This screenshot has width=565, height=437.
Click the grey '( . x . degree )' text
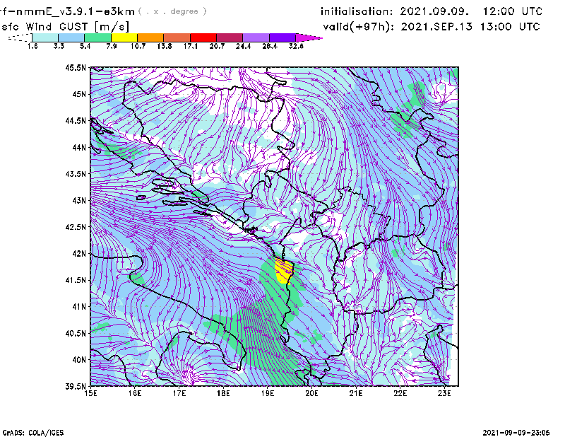tap(172, 11)
